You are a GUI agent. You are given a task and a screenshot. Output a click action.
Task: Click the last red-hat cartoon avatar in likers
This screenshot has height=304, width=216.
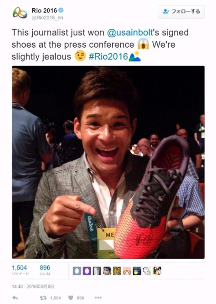coord(157,271)
